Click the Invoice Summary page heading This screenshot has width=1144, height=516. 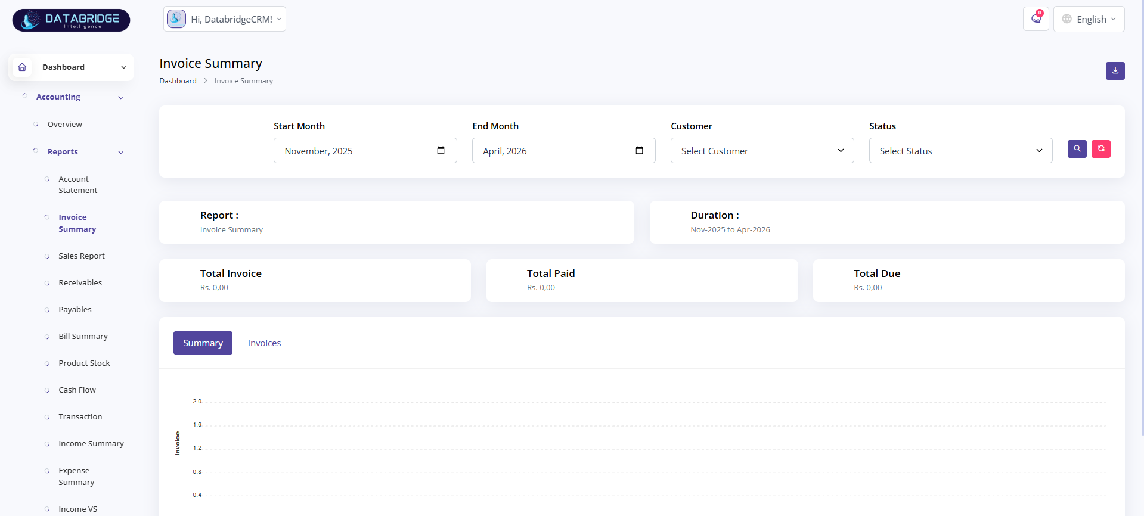(210, 64)
